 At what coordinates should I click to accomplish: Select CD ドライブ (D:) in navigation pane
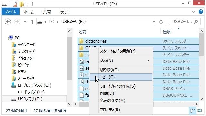click(x=32, y=92)
